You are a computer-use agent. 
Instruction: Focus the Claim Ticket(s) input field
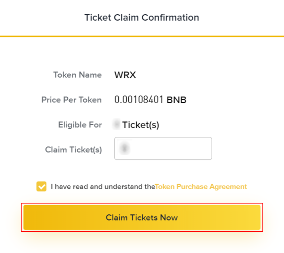coord(163,148)
